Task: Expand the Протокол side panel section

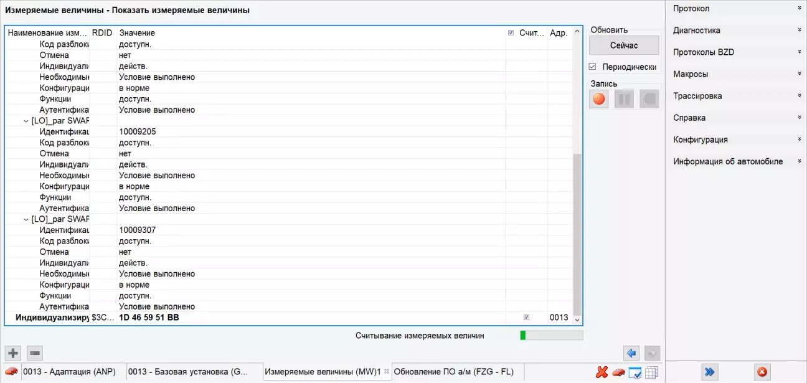Action: click(736, 9)
